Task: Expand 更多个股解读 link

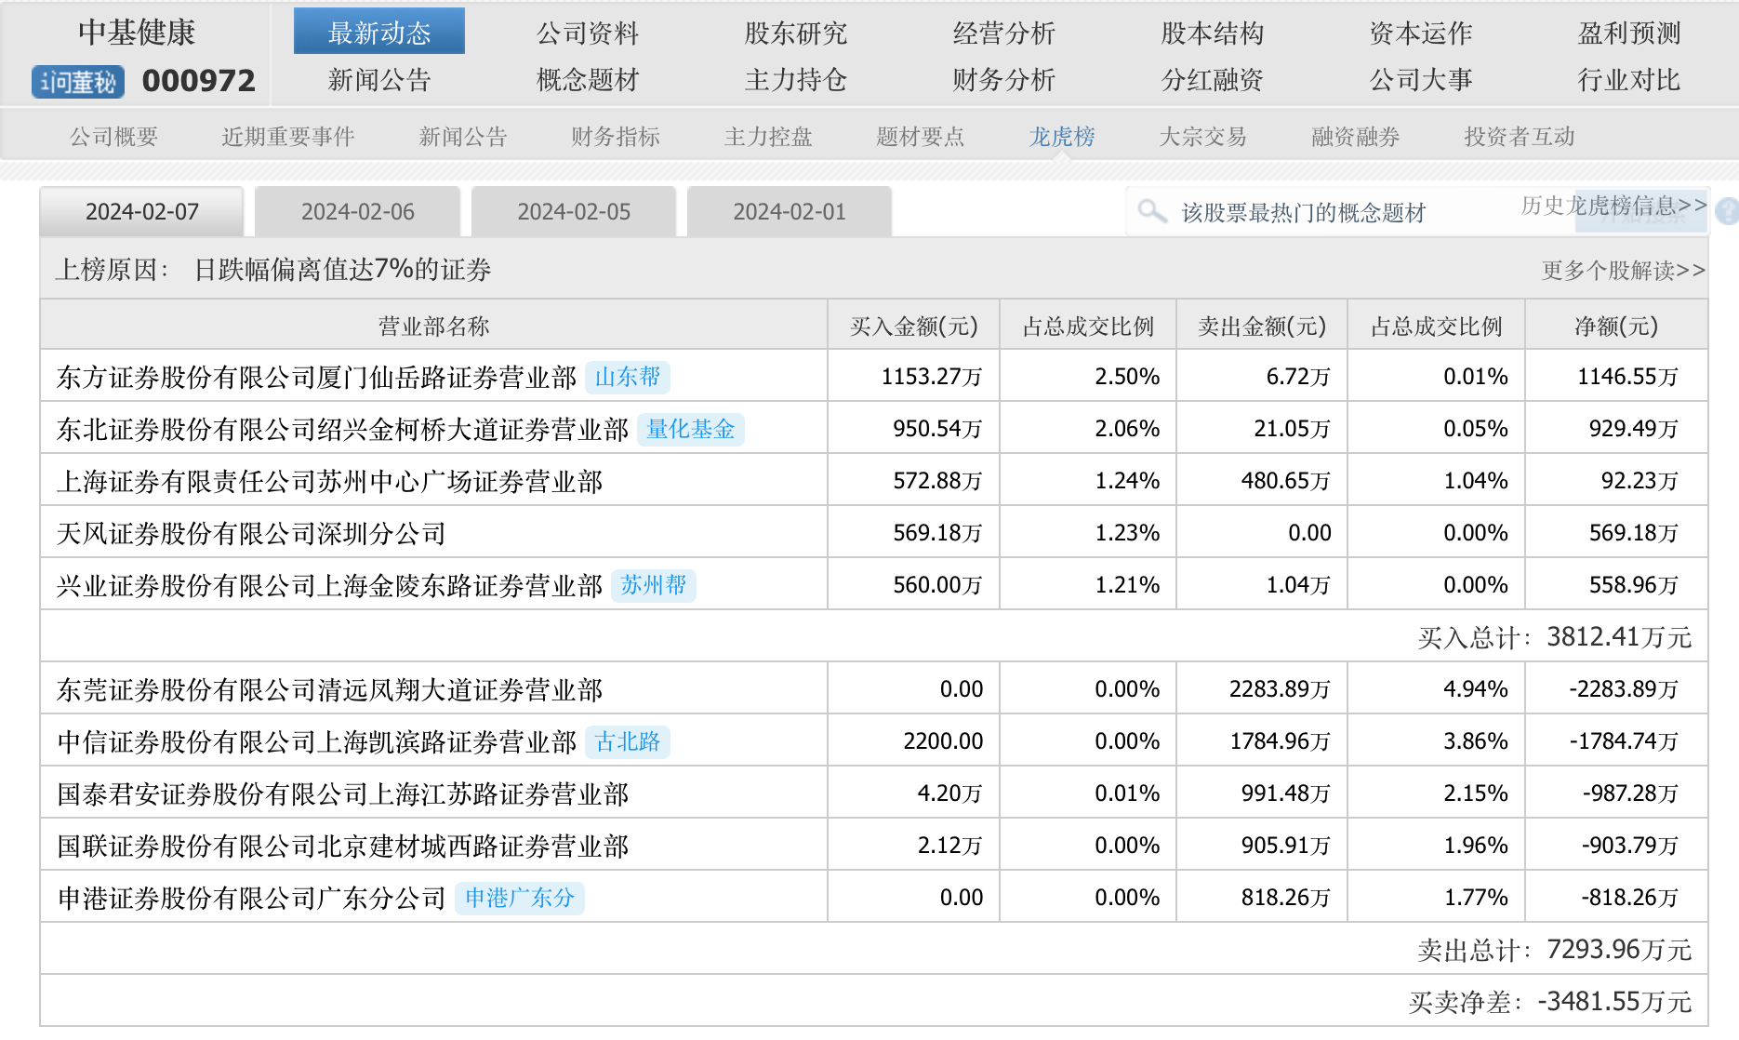Action: 1623,271
